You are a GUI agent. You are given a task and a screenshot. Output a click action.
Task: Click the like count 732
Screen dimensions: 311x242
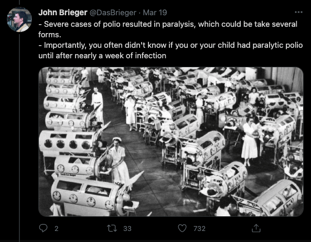pyautogui.click(x=199, y=228)
